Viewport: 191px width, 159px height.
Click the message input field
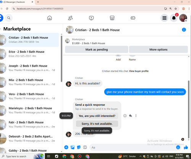tap(133, 148)
